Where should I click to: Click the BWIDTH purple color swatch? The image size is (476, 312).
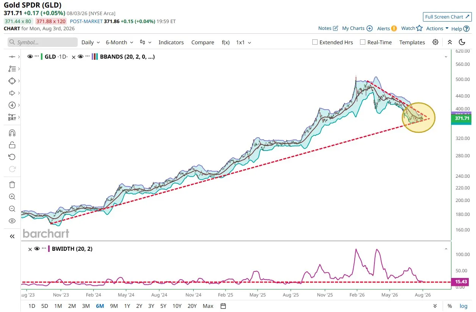coord(49,248)
